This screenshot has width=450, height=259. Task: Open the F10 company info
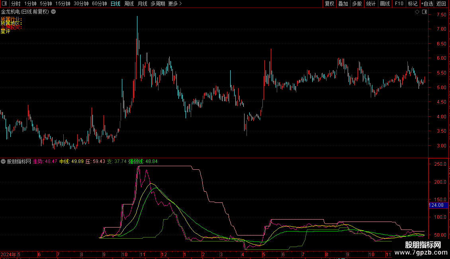click(399, 4)
